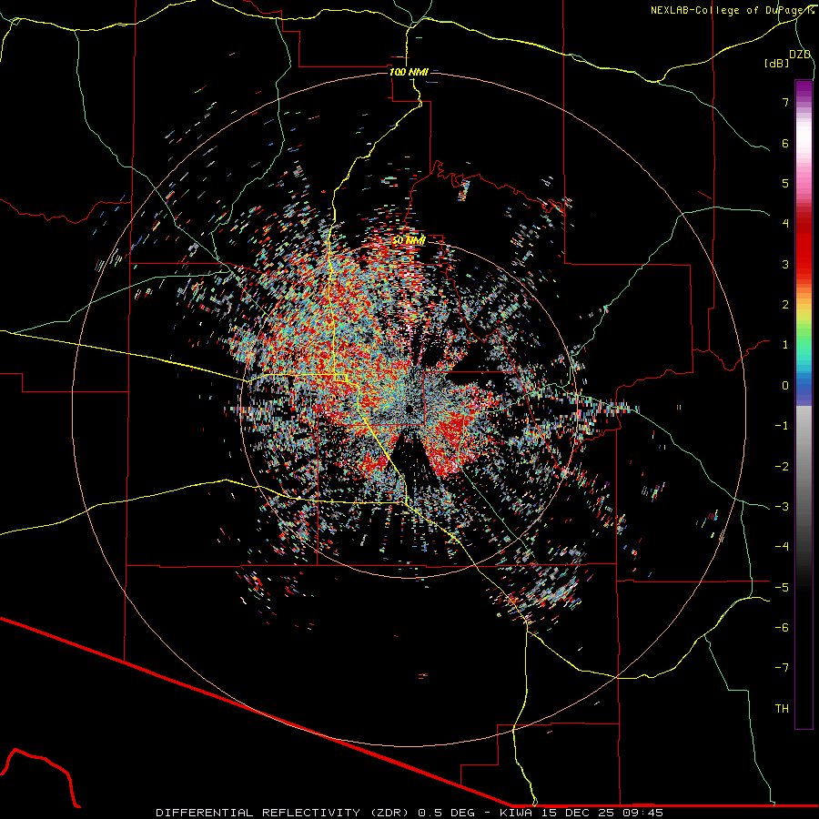Click the -4 value on color scale
Screen dimensions: 819x819
(x=782, y=546)
